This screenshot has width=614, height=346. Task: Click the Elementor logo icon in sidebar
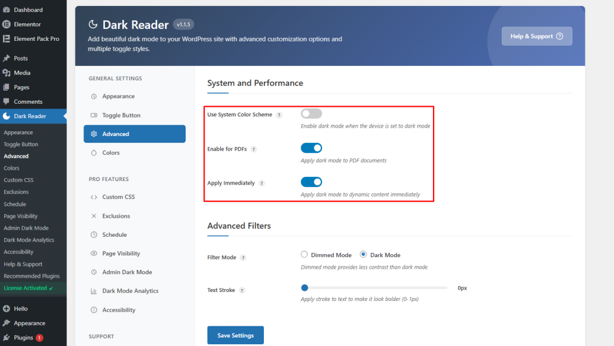6,24
